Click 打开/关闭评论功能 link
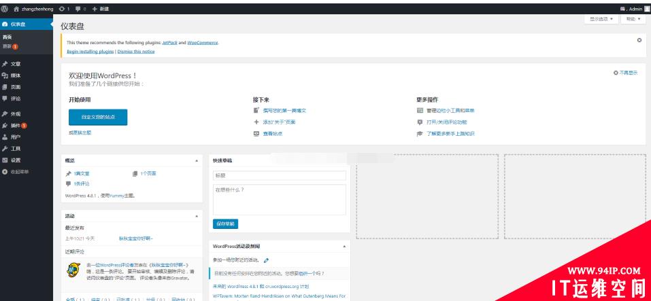The image size is (651, 301). tap(447, 122)
